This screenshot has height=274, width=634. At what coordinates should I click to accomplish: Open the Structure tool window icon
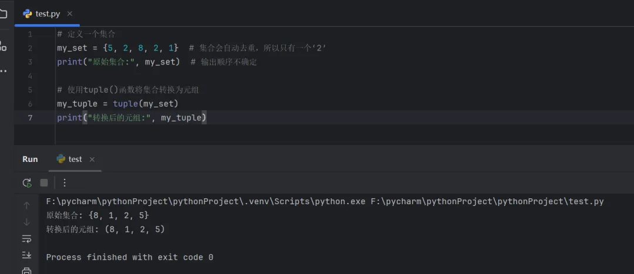4,46
